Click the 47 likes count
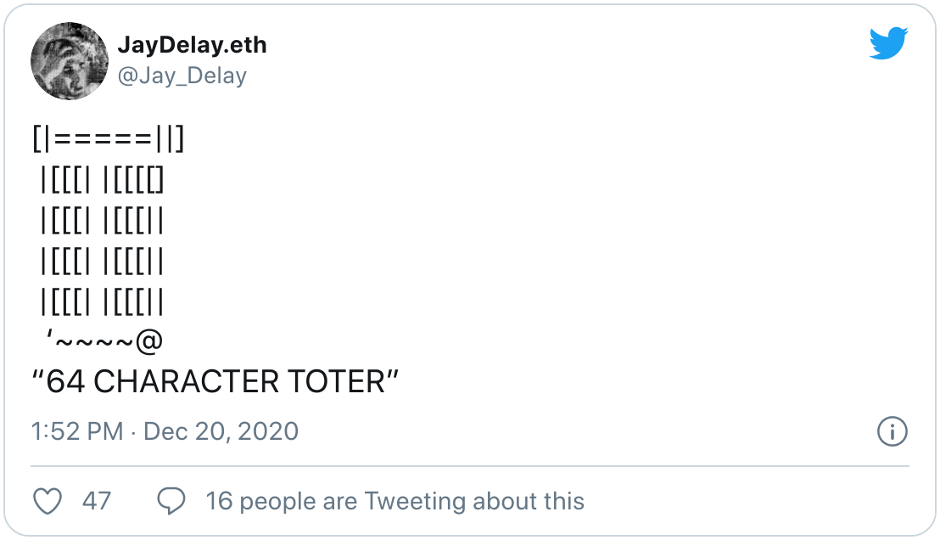 click(97, 501)
